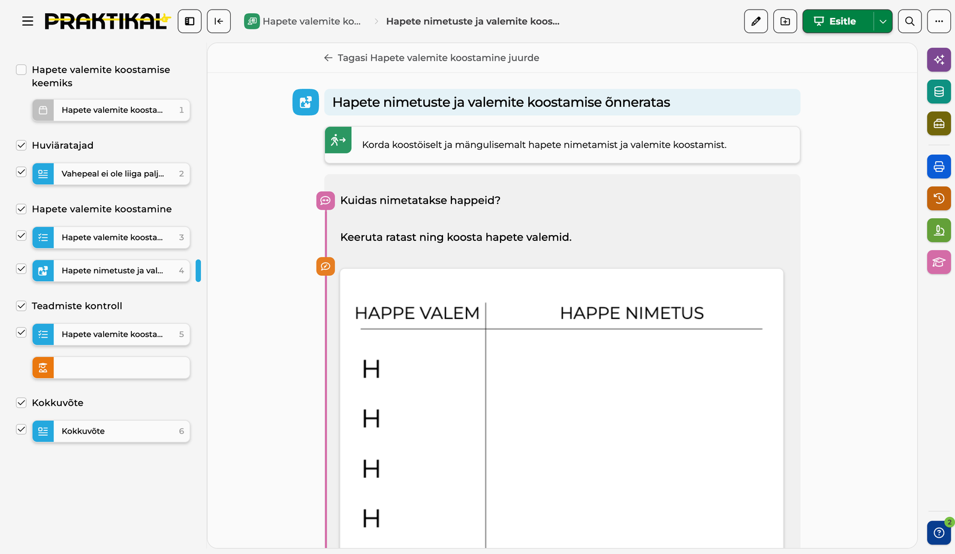Screen dimensions: 955x554
Task: Select sidebar item 4 Hapete nimetuste ja val...
Action: tap(111, 270)
